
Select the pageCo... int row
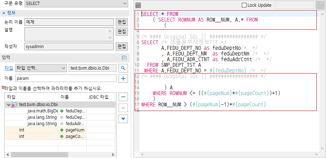tap(60, 136)
